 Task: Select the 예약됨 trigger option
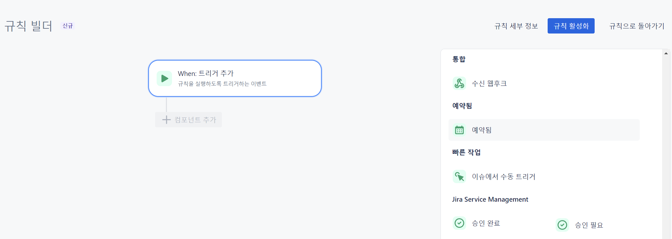544,130
